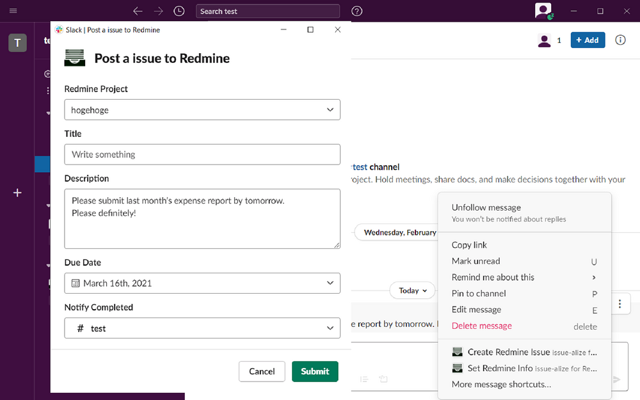This screenshot has height=400, width=640.
Task: Click the Title input field
Action: (202, 154)
